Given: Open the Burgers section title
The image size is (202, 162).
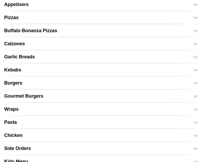Looking at the screenshot, I should 13,83.
